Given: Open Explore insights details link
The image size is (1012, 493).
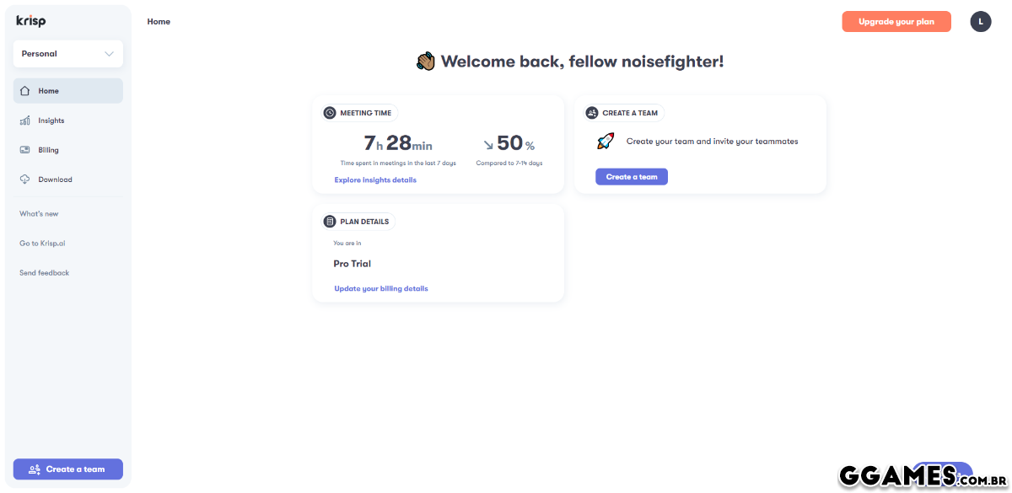Looking at the screenshot, I should pos(375,180).
